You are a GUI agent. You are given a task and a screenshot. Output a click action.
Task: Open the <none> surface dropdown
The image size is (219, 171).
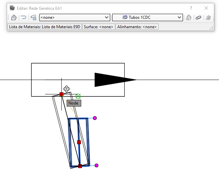75,17
